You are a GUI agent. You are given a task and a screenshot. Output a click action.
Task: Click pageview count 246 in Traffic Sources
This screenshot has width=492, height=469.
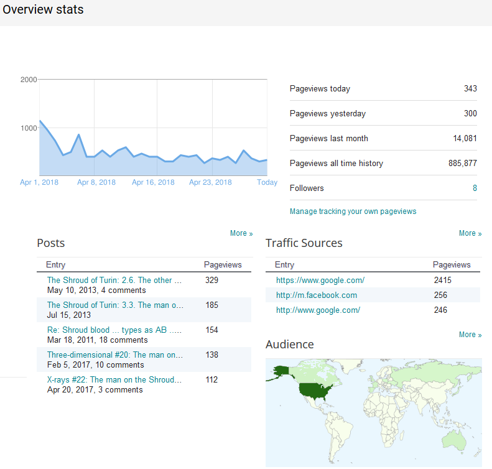[440, 310]
